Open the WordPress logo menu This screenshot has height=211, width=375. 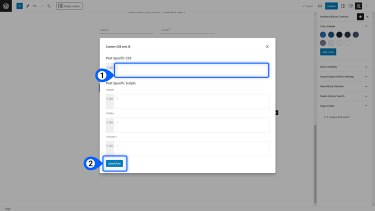[5, 6]
